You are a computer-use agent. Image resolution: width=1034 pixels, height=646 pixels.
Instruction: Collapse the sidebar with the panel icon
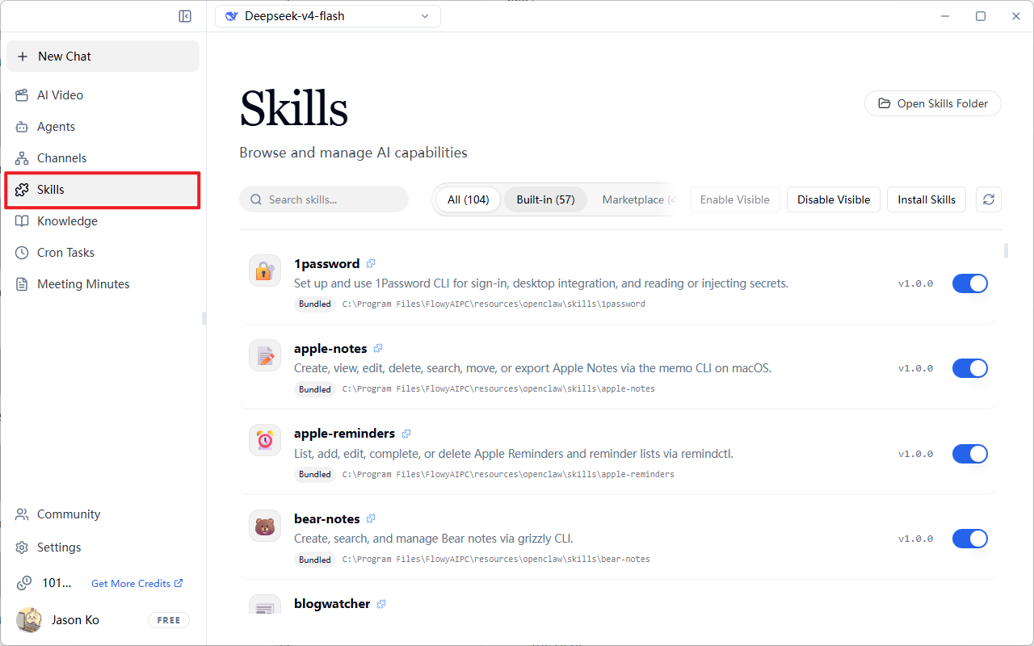pos(185,16)
